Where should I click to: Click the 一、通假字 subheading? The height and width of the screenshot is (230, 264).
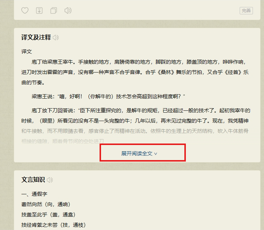[34, 194]
